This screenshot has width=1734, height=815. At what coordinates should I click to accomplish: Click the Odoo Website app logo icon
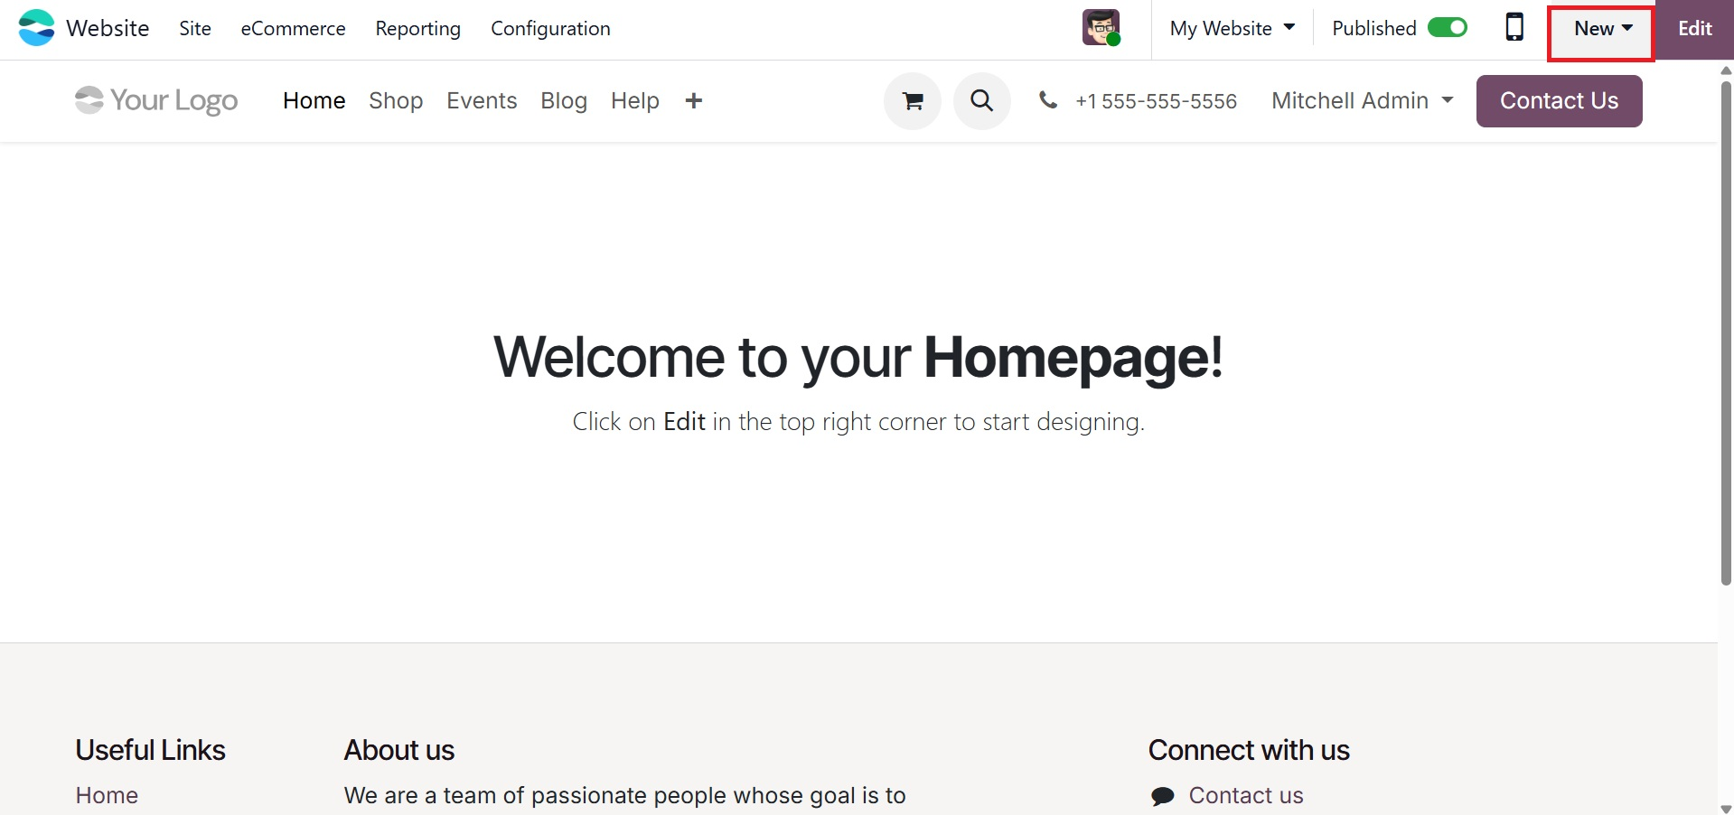[36, 28]
